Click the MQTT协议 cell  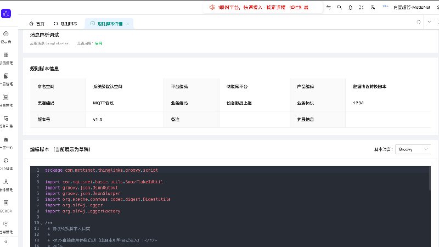click(103, 103)
